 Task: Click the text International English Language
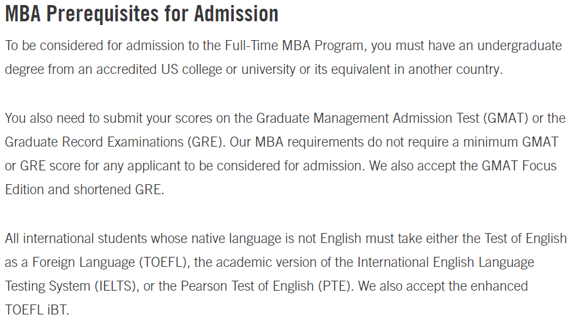click(445, 262)
